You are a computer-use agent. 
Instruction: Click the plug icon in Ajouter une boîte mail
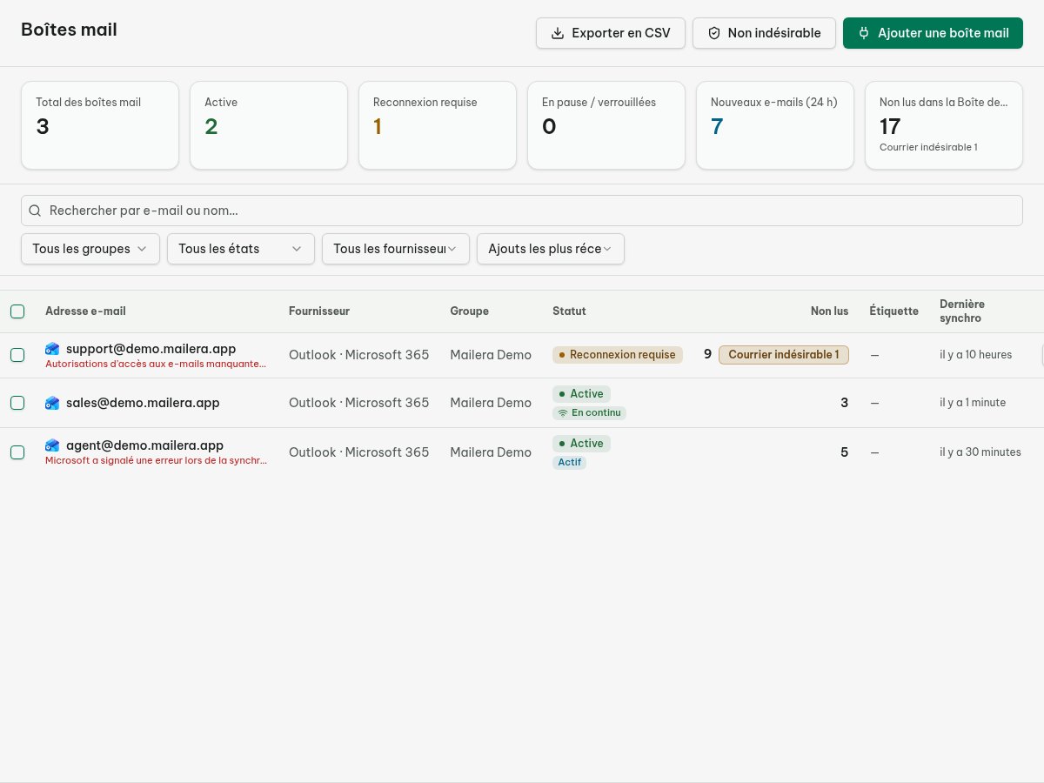864,33
